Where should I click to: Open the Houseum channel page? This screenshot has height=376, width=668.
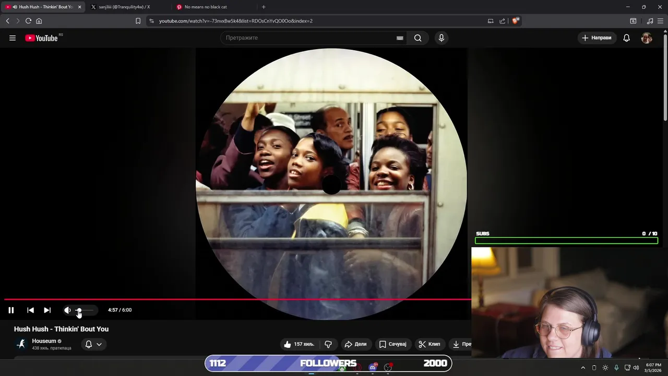pyautogui.click(x=44, y=341)
